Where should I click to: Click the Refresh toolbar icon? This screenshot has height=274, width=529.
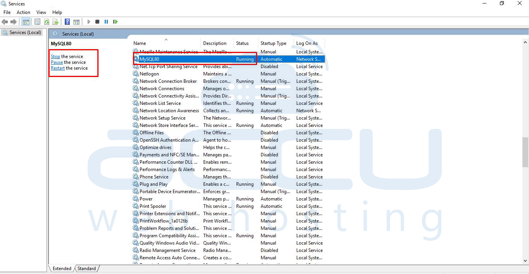[x=47, y=22]
